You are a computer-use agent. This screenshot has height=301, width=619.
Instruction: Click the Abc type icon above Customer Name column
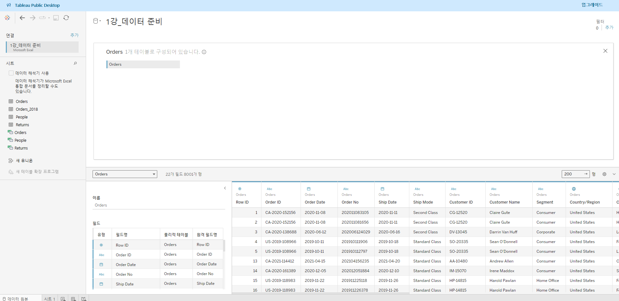click(x=494, y=189)
